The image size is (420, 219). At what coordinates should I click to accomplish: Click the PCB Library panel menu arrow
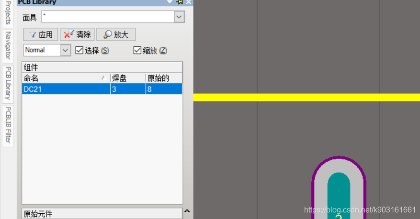point(170,2)
